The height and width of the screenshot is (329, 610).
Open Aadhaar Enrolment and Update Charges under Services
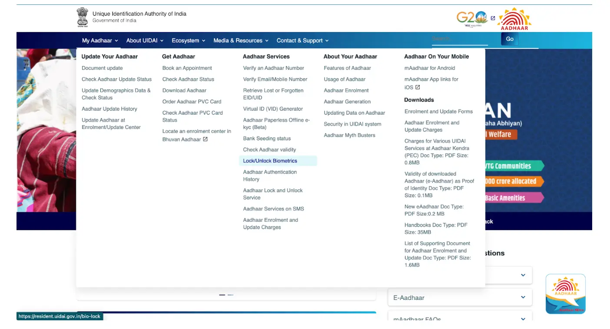[x=271, y=224]
